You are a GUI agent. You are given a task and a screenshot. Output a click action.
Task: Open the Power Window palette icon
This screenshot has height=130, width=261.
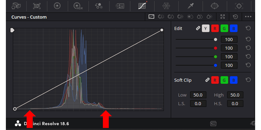[215, 6]
